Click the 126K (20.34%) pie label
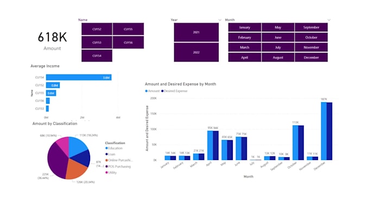 pyautogui.click(x=85, y=182)
